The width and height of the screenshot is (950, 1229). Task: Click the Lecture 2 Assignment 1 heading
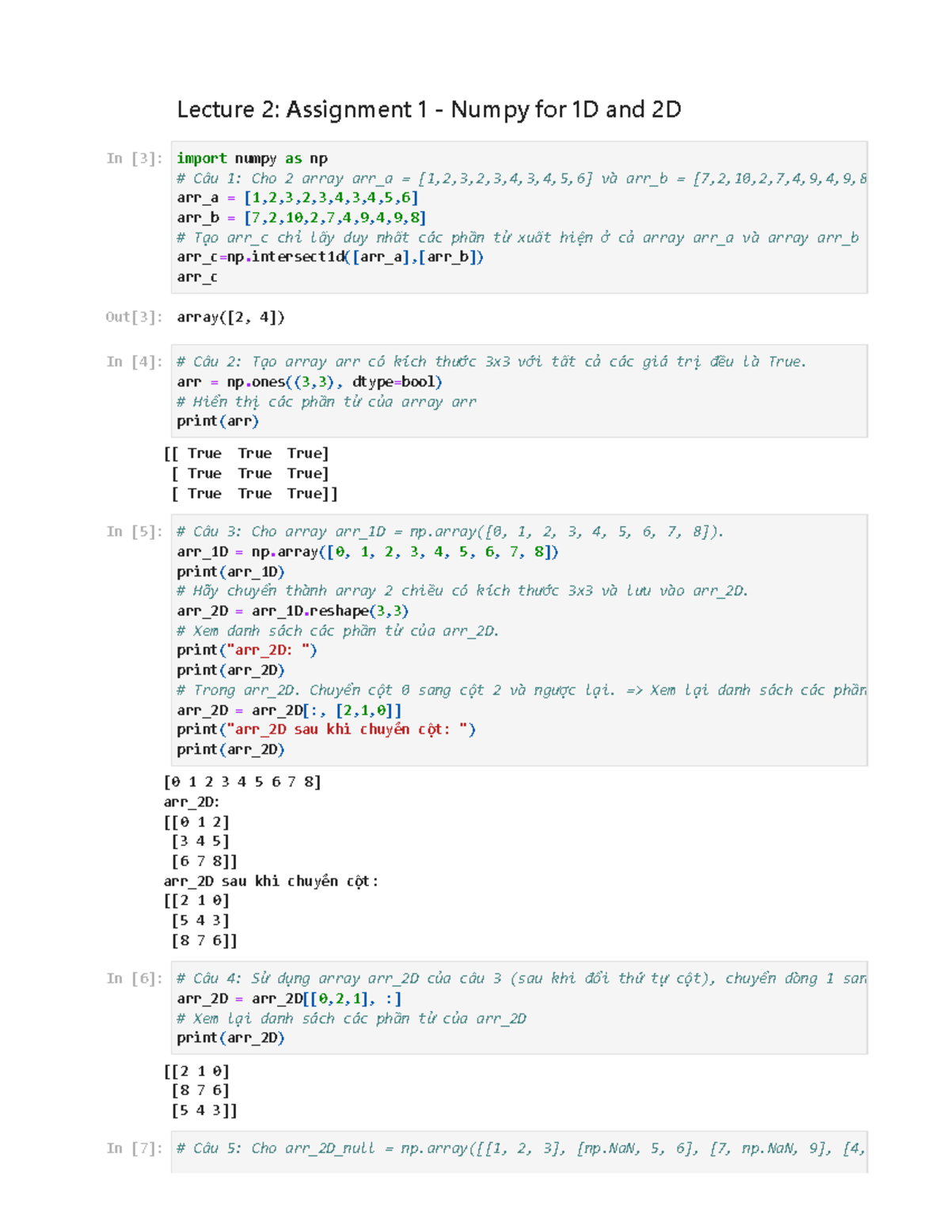[x=428, y=109]
